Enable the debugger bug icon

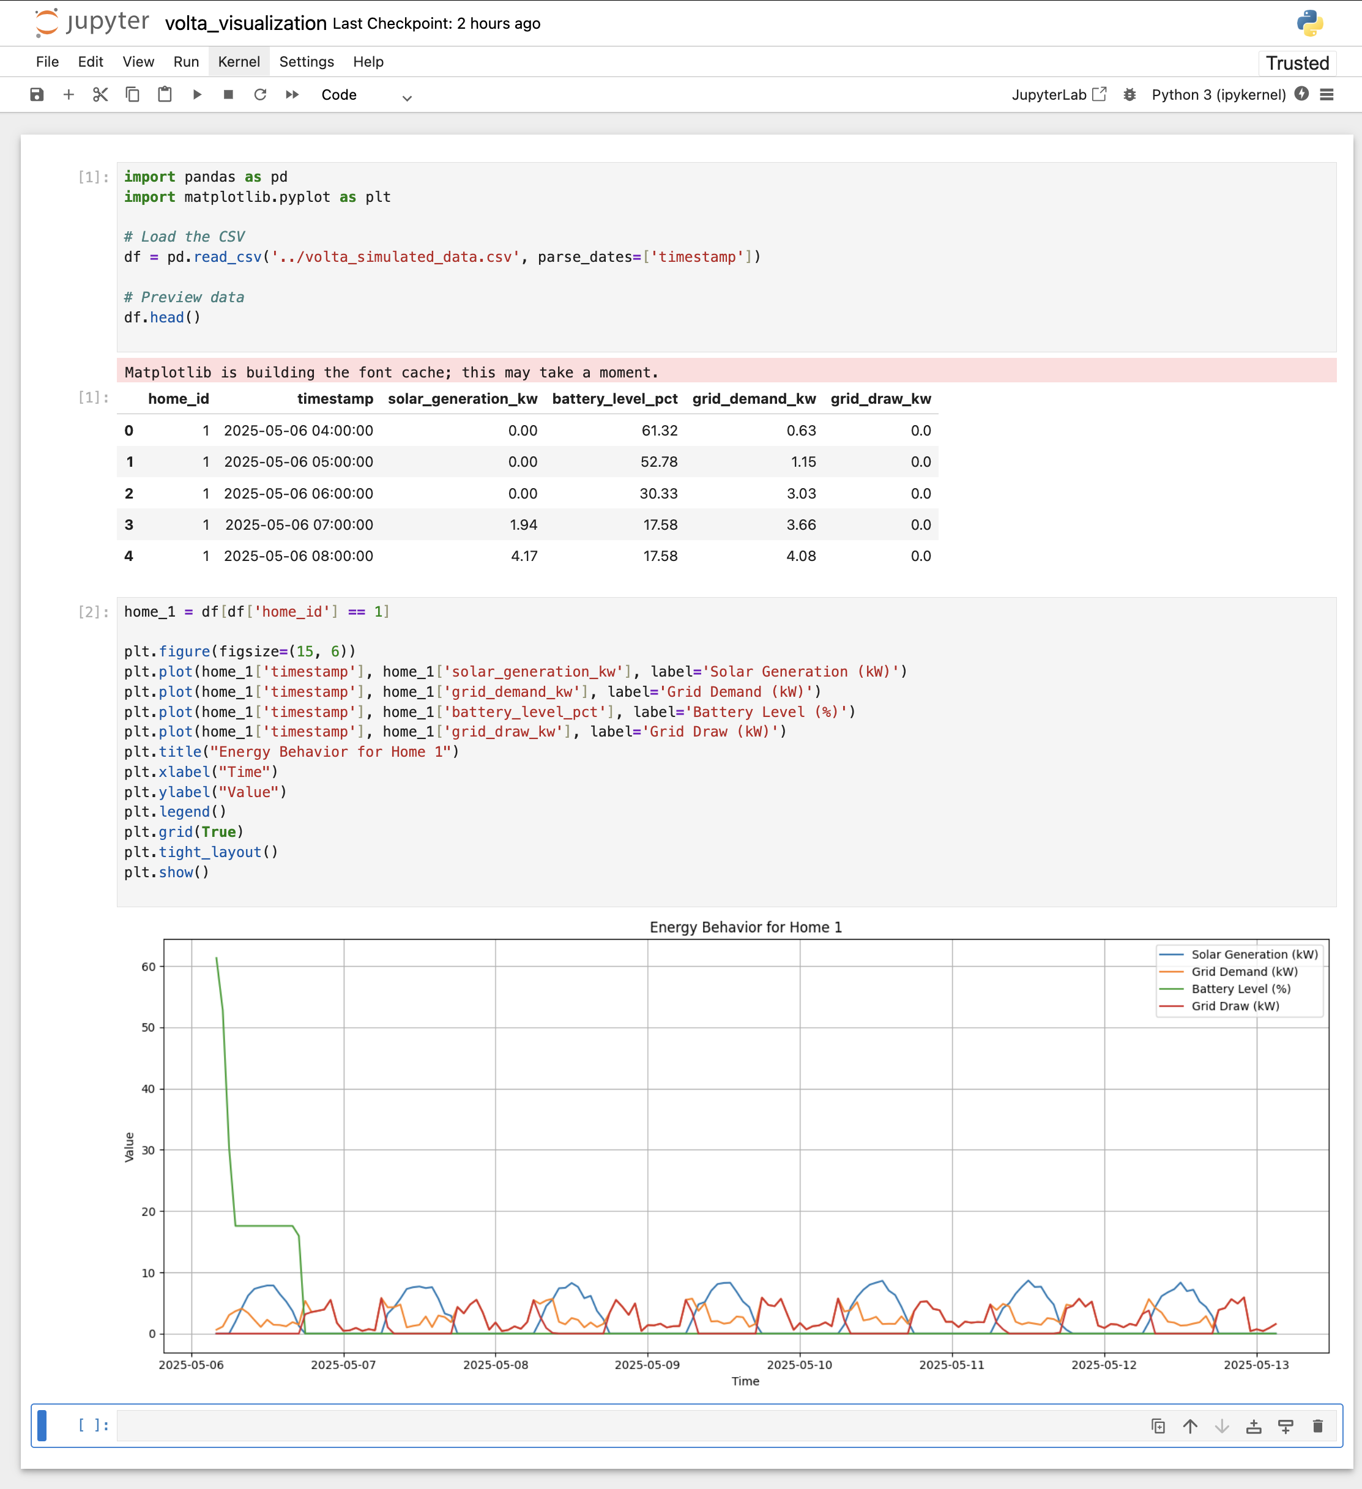pyautogui.click(x=1129, y=95)
